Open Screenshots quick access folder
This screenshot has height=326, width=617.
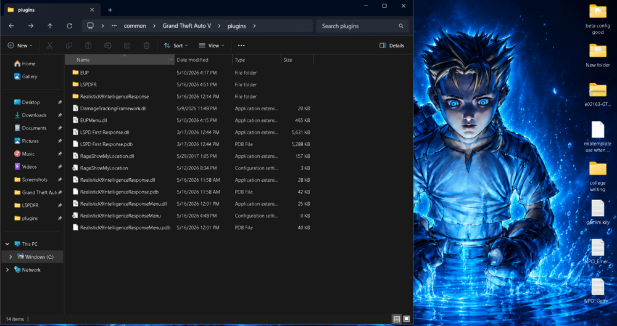coord(31,180)
